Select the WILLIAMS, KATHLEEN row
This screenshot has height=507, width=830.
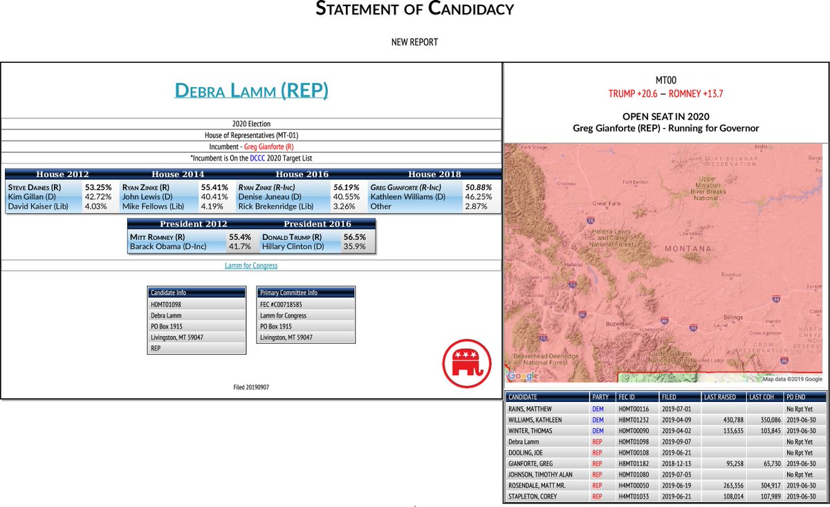pyautogui.click(x=666, y=420)
